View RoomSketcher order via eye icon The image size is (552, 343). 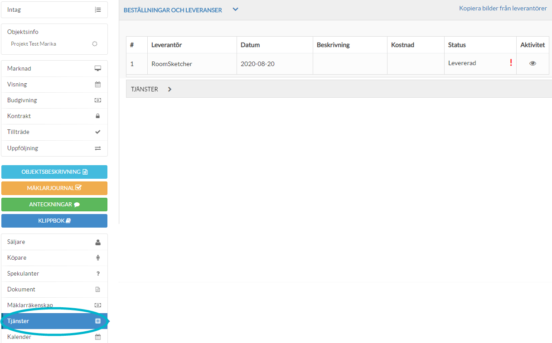point(533,64)
